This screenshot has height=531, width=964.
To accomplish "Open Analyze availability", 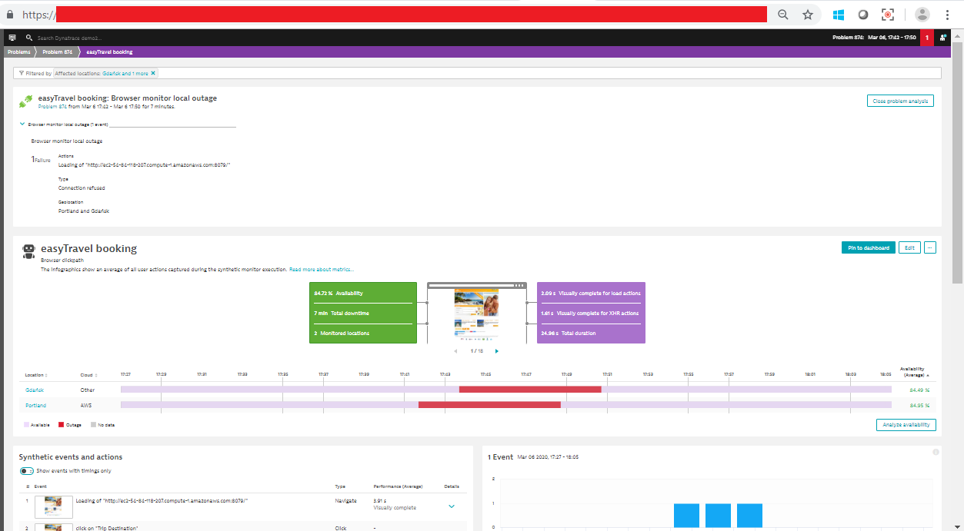I will coord(906,424).
